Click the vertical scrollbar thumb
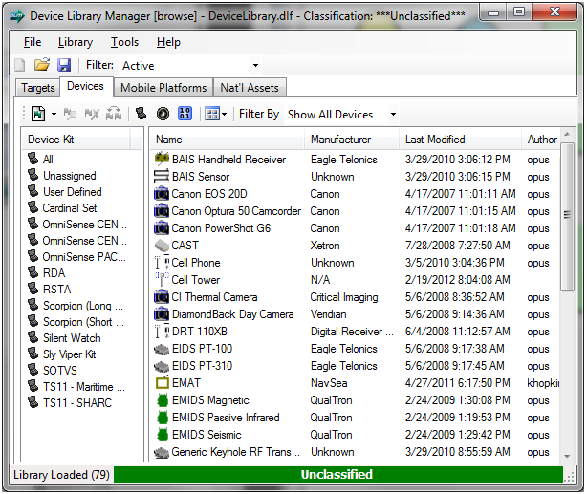 [x=567, y=216]
